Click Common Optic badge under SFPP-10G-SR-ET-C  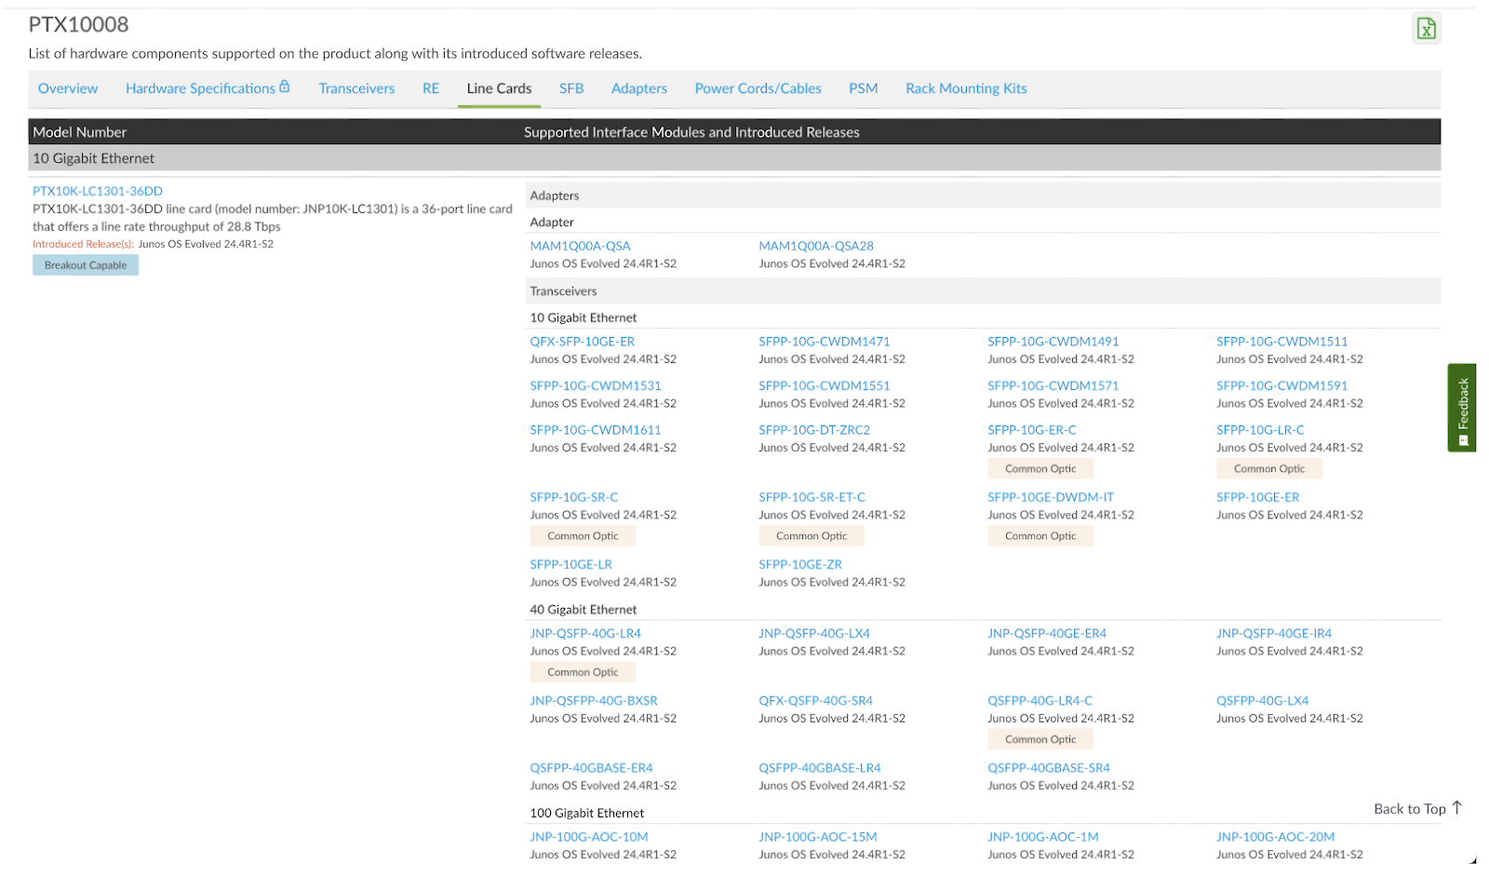click(x=812, y=536)
